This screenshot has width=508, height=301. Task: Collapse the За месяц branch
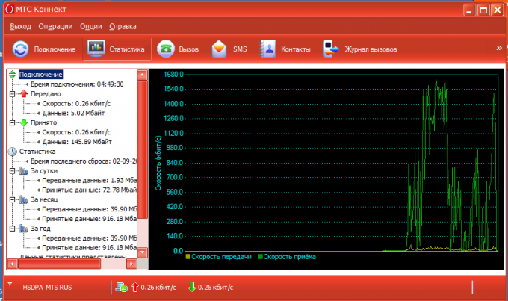tap(12, 199)
